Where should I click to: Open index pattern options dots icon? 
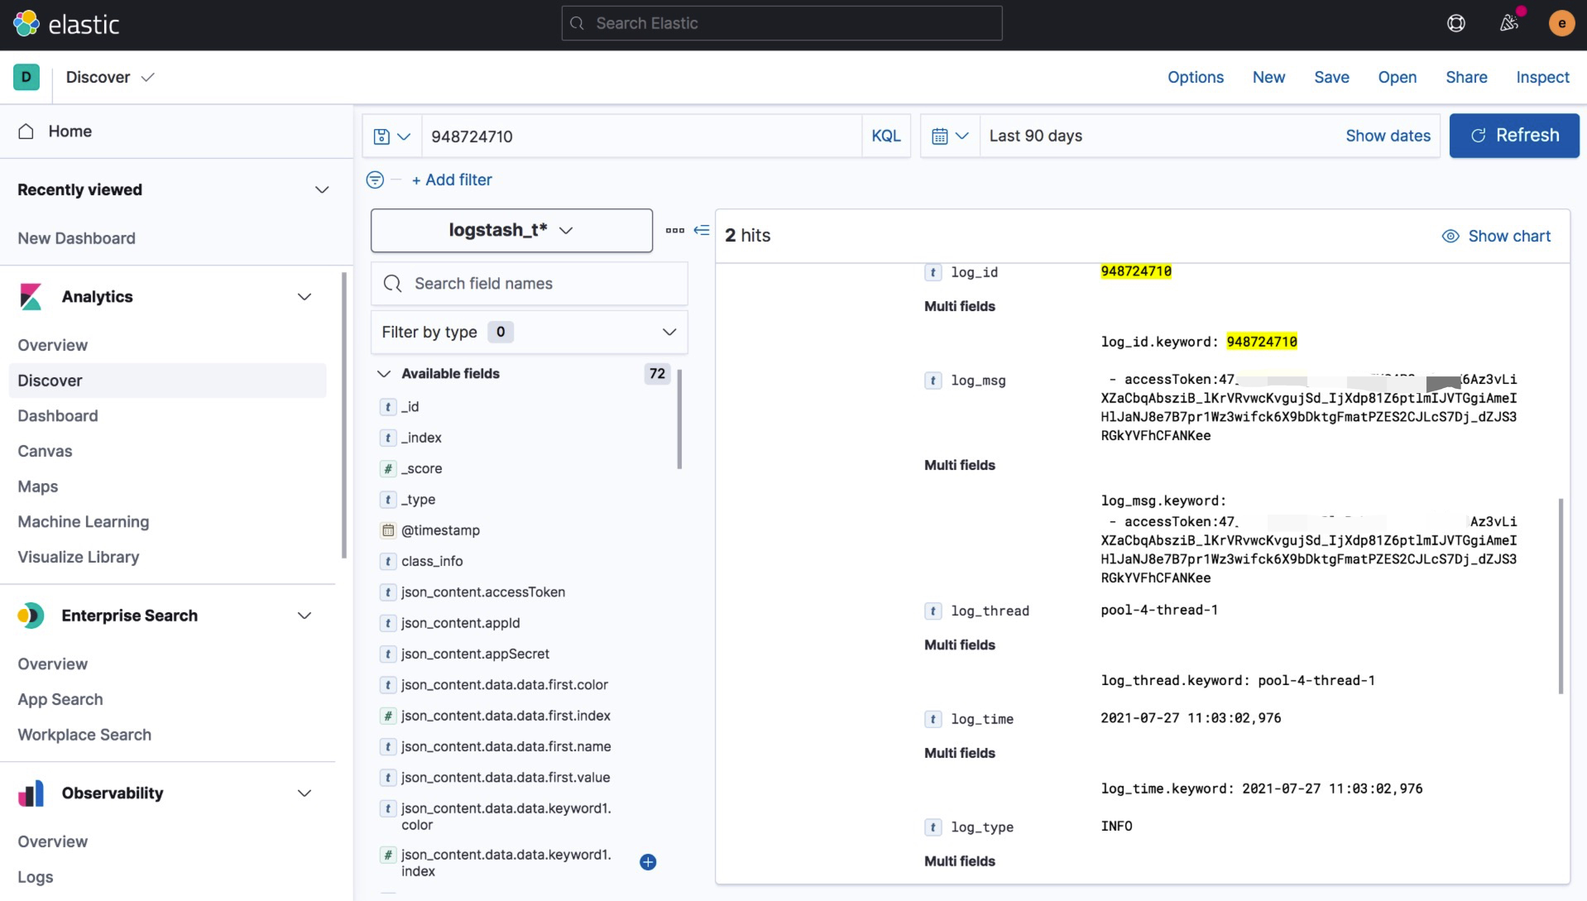(675, 230)
